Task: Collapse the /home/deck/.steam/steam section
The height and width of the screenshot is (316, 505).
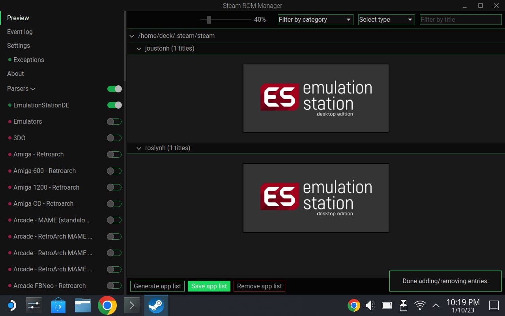Action: 132,36
